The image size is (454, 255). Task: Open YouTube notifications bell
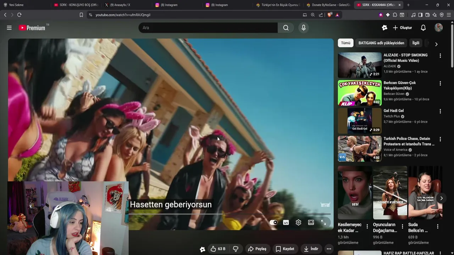click(x=423, y=28)
